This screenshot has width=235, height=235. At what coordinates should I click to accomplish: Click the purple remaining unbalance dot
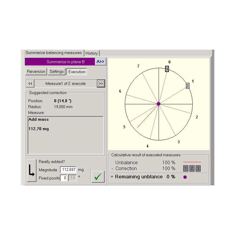185,177
